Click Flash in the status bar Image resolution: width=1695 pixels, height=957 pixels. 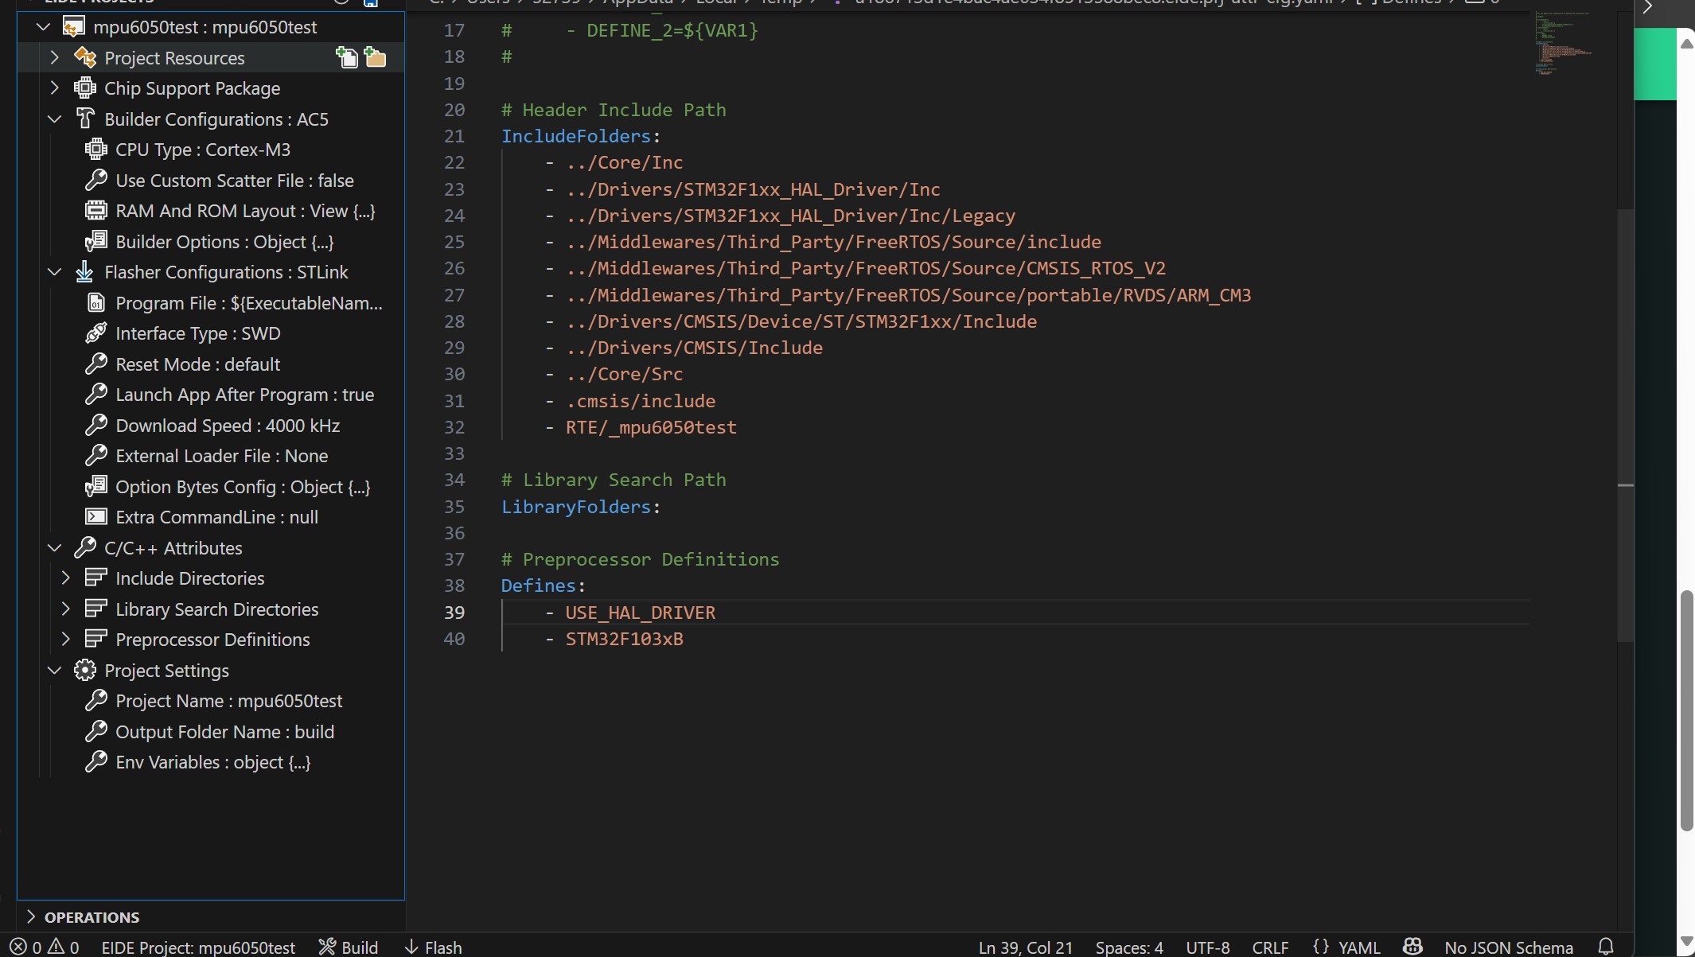point(434,947)
